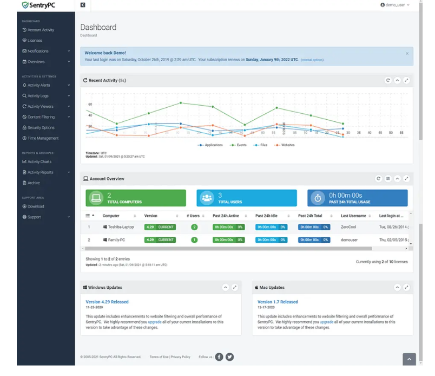Expand the Activity Reports sidebar menu
Viewport: 435px width, 376px height.
tap(46, 172)
